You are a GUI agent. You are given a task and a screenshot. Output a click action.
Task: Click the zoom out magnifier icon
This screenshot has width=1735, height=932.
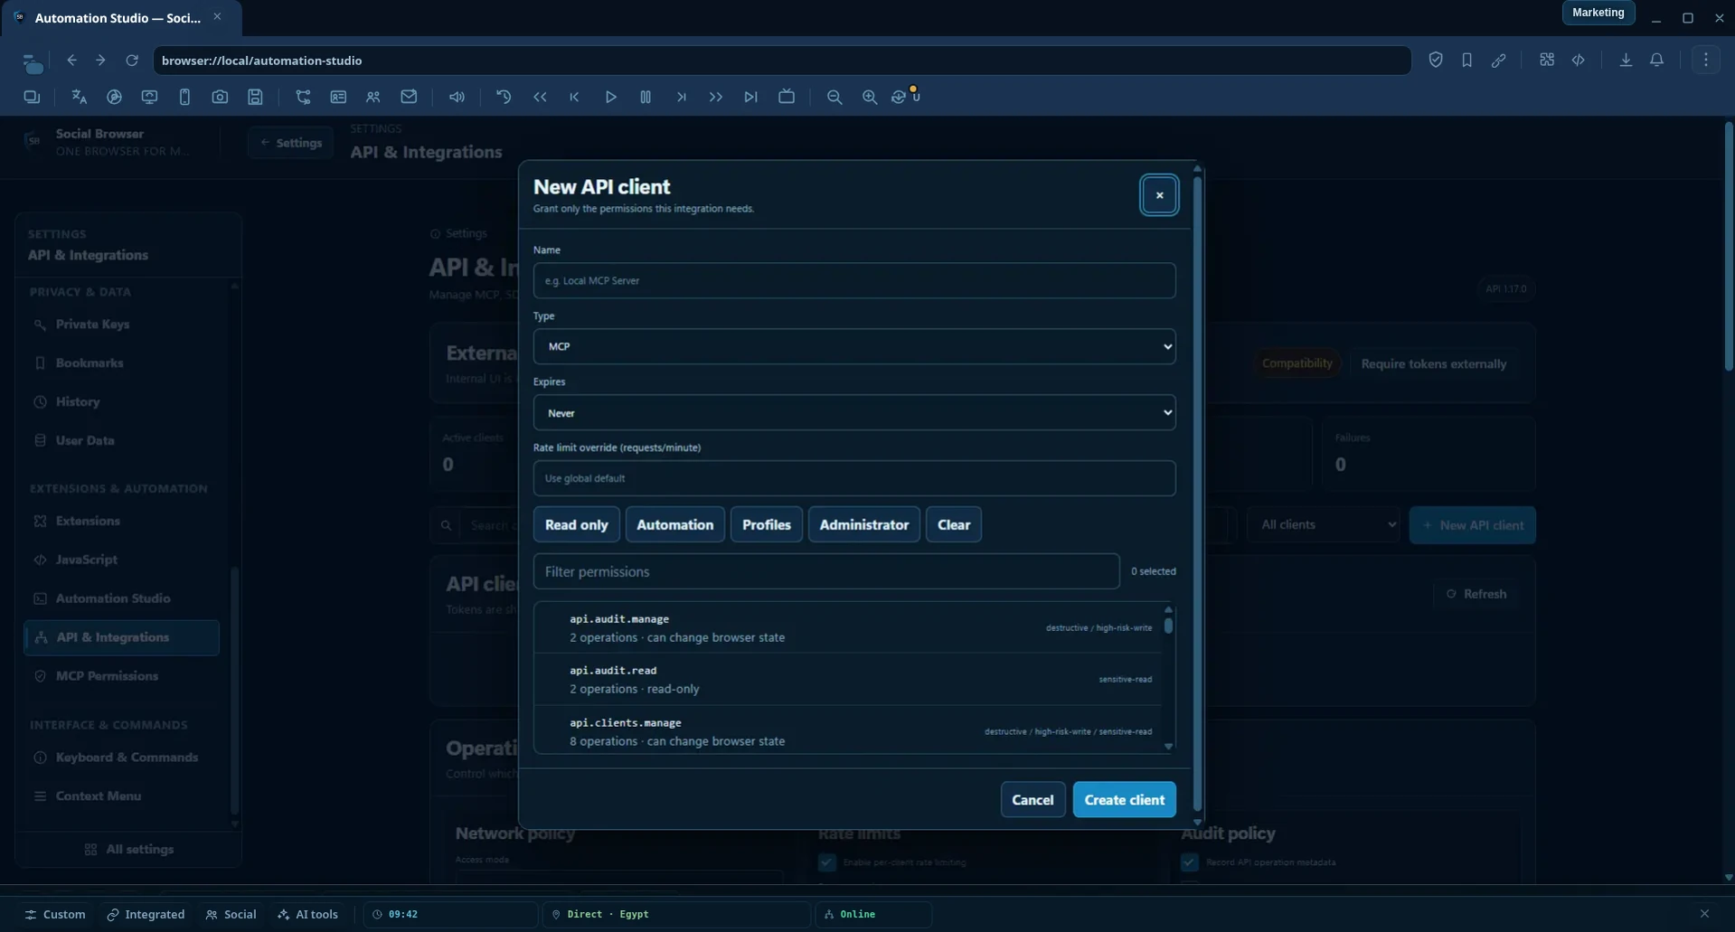tap(834, 97)
